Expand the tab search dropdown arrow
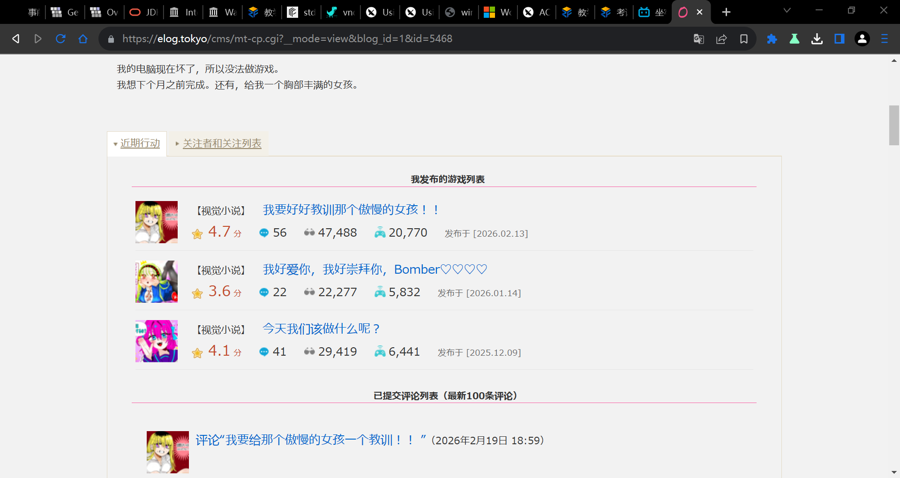This screenshot has height=478, width=900. coord(787,10)
